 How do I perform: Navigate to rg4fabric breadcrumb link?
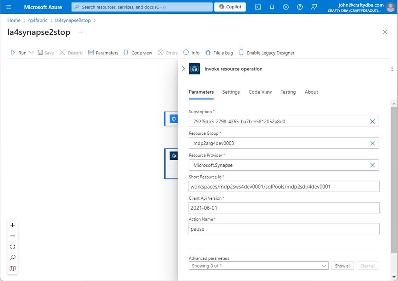pos(38,21)
